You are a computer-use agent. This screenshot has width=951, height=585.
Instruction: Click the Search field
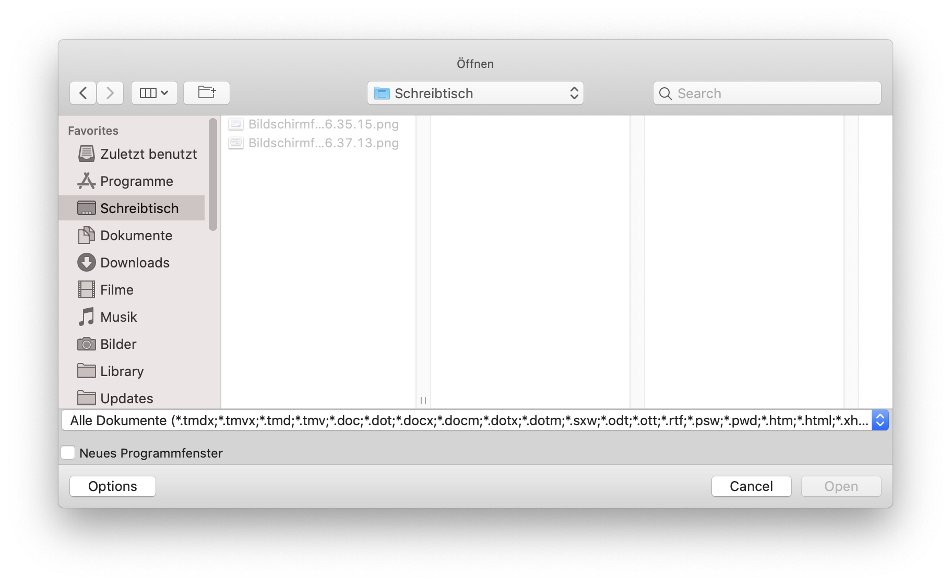point(767,93)
